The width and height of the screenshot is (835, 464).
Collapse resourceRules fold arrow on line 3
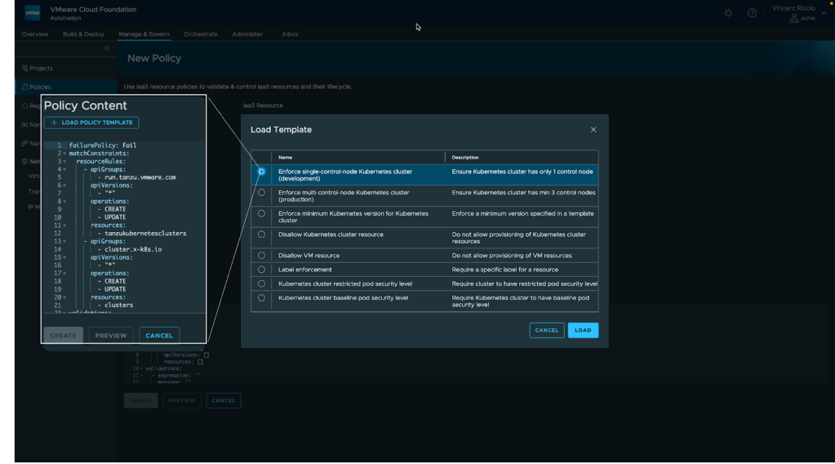64,162
